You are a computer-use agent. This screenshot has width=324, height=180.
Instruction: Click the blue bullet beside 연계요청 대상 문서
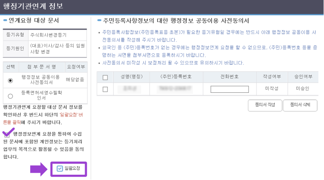[4, 20]
